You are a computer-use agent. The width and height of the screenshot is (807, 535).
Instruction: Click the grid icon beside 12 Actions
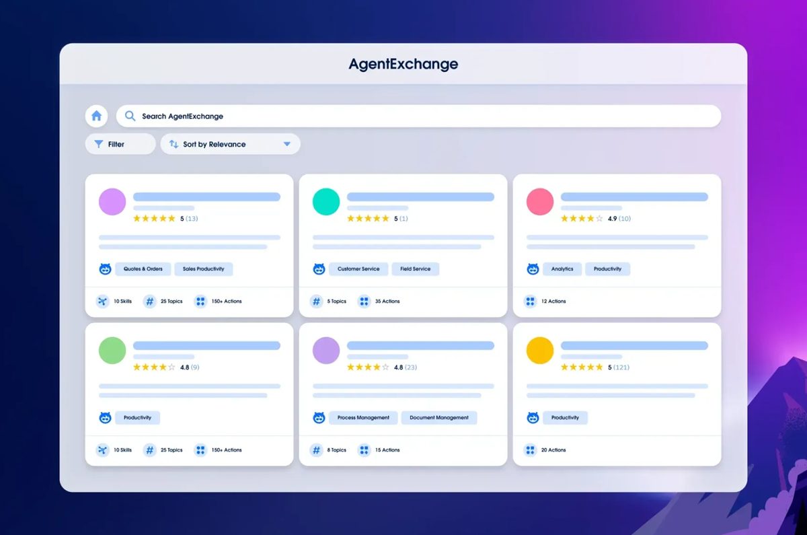click(x=530, y=301)
